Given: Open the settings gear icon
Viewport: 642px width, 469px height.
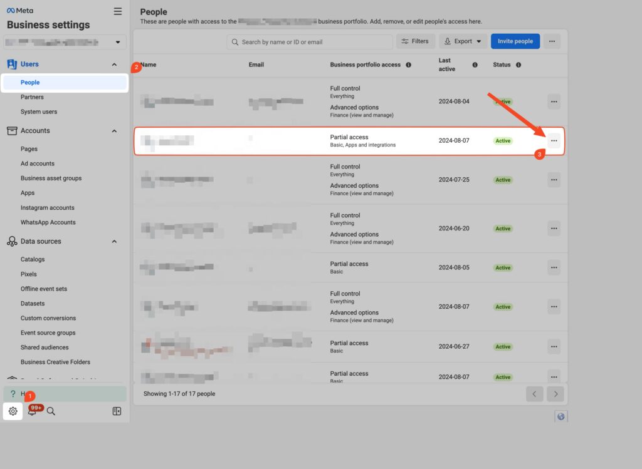Looking at the screenshot, I should point(13,411).
